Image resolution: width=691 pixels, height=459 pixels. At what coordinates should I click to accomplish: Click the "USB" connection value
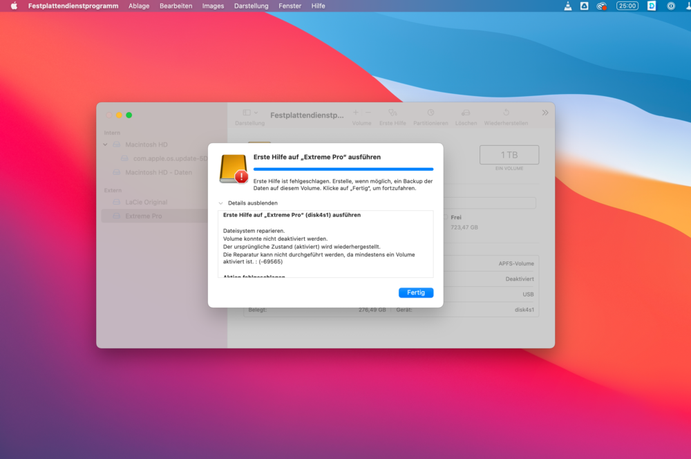click(528, 294)
